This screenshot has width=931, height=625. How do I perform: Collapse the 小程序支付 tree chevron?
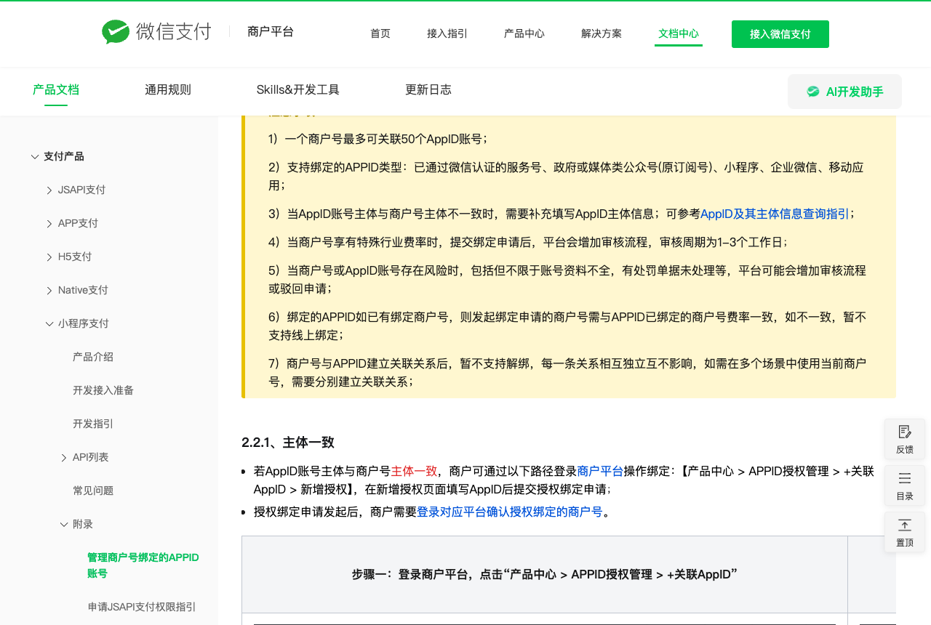49,323
